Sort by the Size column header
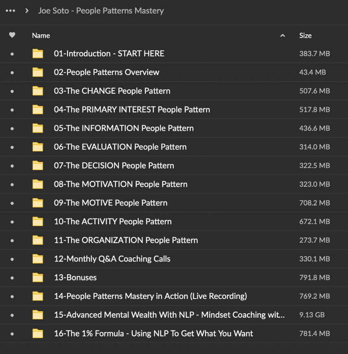 click(305, 35)
